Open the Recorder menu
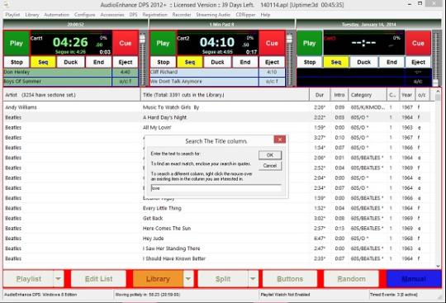 [182, 15]
